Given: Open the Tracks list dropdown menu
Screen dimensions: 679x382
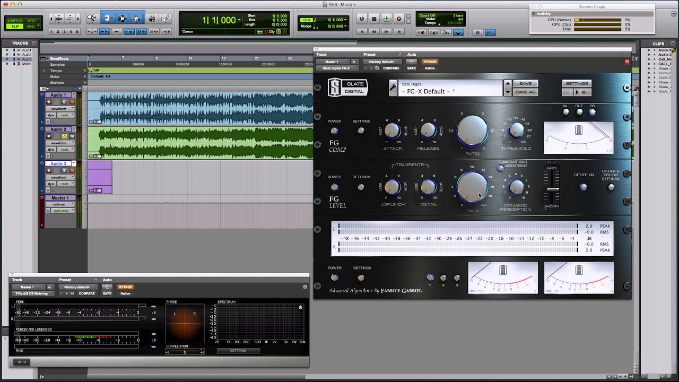Looking at the screenshot, I should pos(35,43).
